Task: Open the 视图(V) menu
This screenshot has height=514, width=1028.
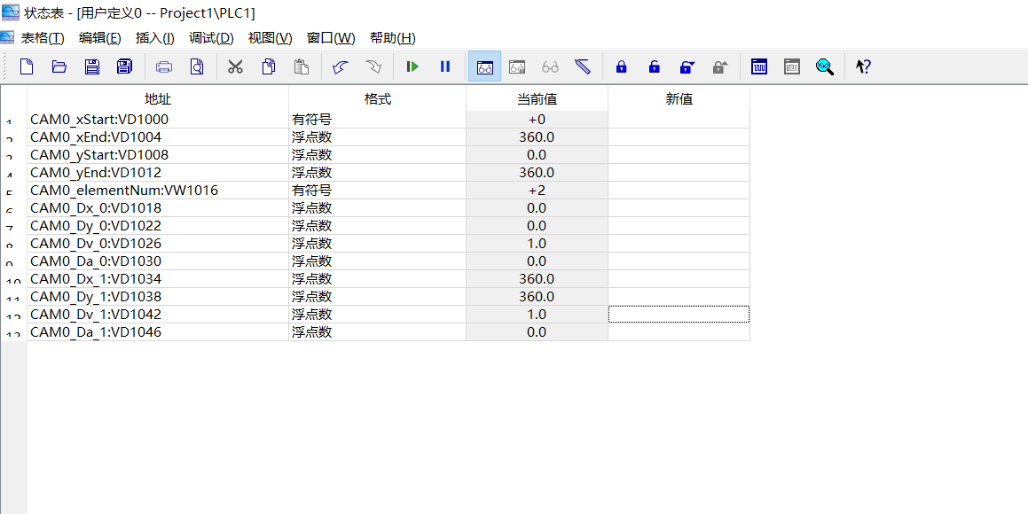Action: click(271, 38)
